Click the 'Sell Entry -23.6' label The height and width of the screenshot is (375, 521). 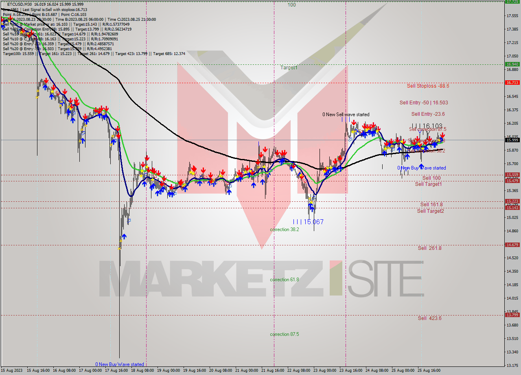[428, 114]
